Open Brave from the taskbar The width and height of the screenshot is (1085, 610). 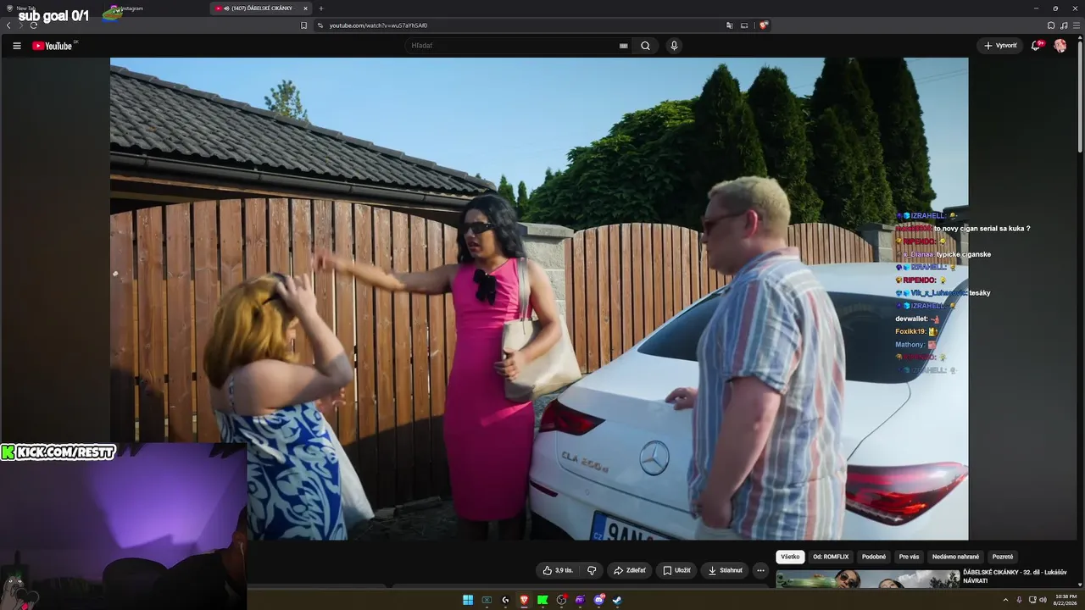click(524, 600)
